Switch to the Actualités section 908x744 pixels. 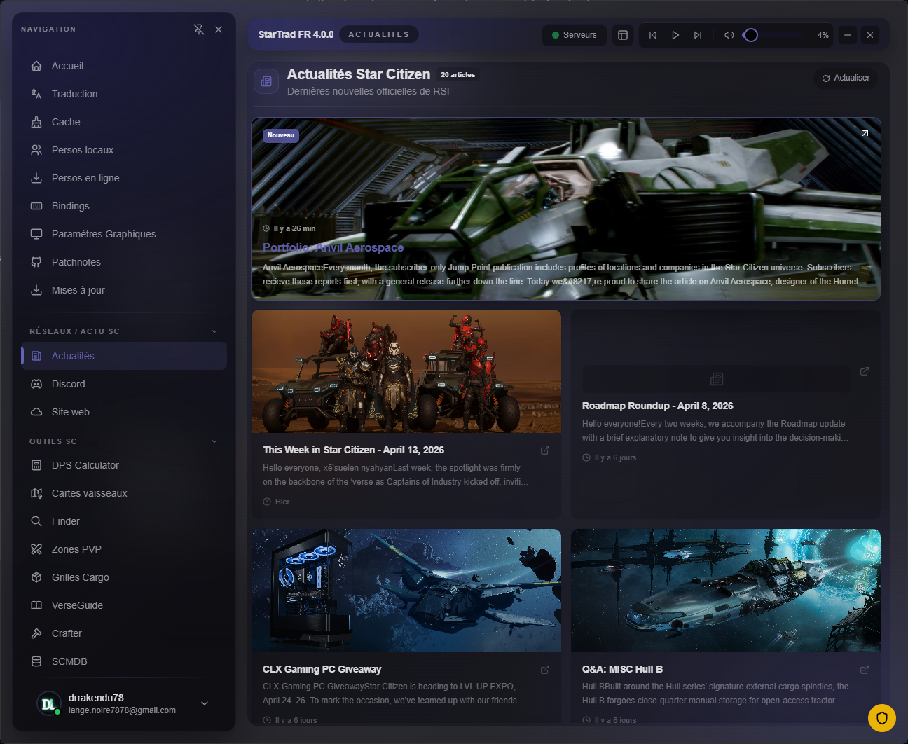point(73,355)
